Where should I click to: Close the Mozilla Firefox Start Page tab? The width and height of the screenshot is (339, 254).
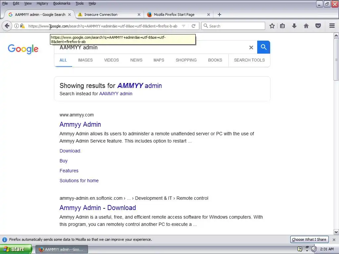[209, 15]
